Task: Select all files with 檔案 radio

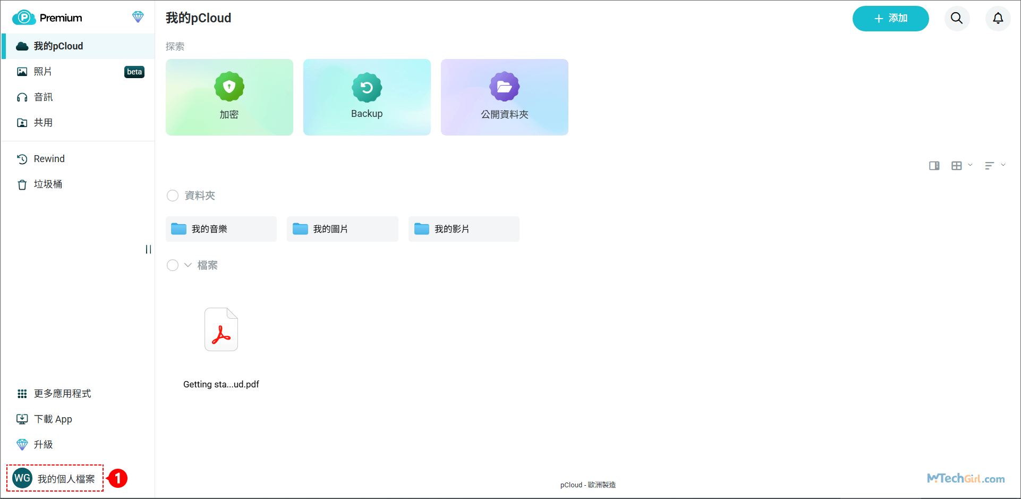Action: [173, 265]
